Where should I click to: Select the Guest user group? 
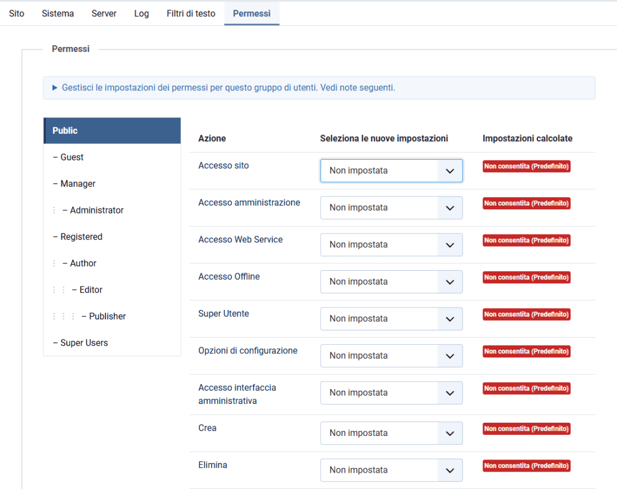(72, 157)
